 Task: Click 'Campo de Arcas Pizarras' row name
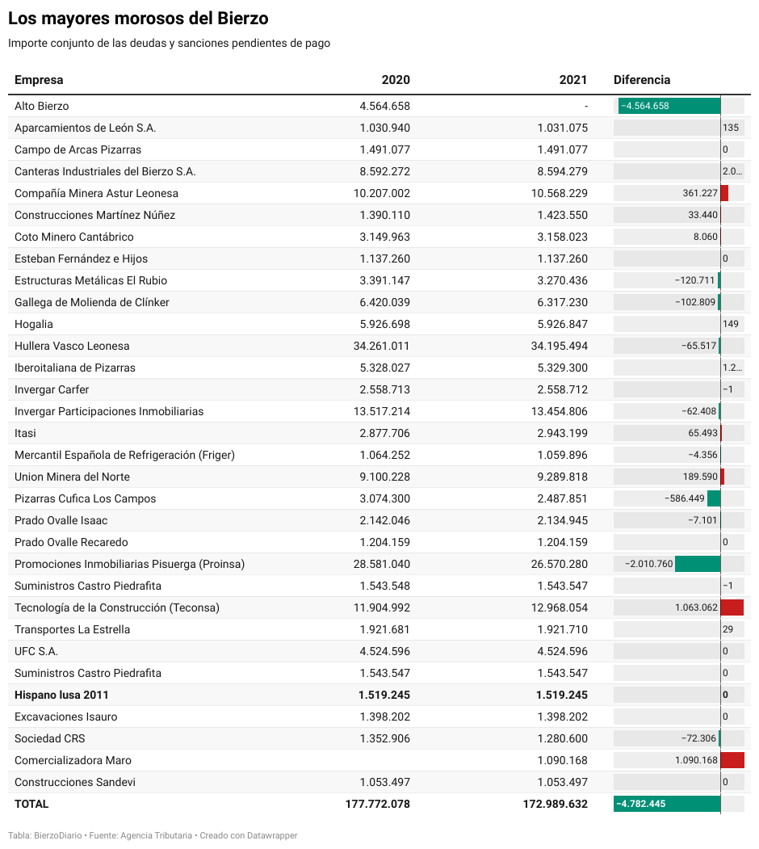point(78,149)
